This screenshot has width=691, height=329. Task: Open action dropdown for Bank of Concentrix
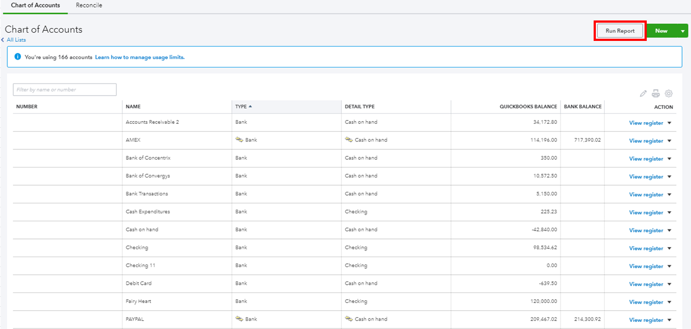pos(669,159)
